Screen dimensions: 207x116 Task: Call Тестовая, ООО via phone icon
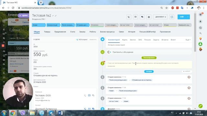pos(85,95)
